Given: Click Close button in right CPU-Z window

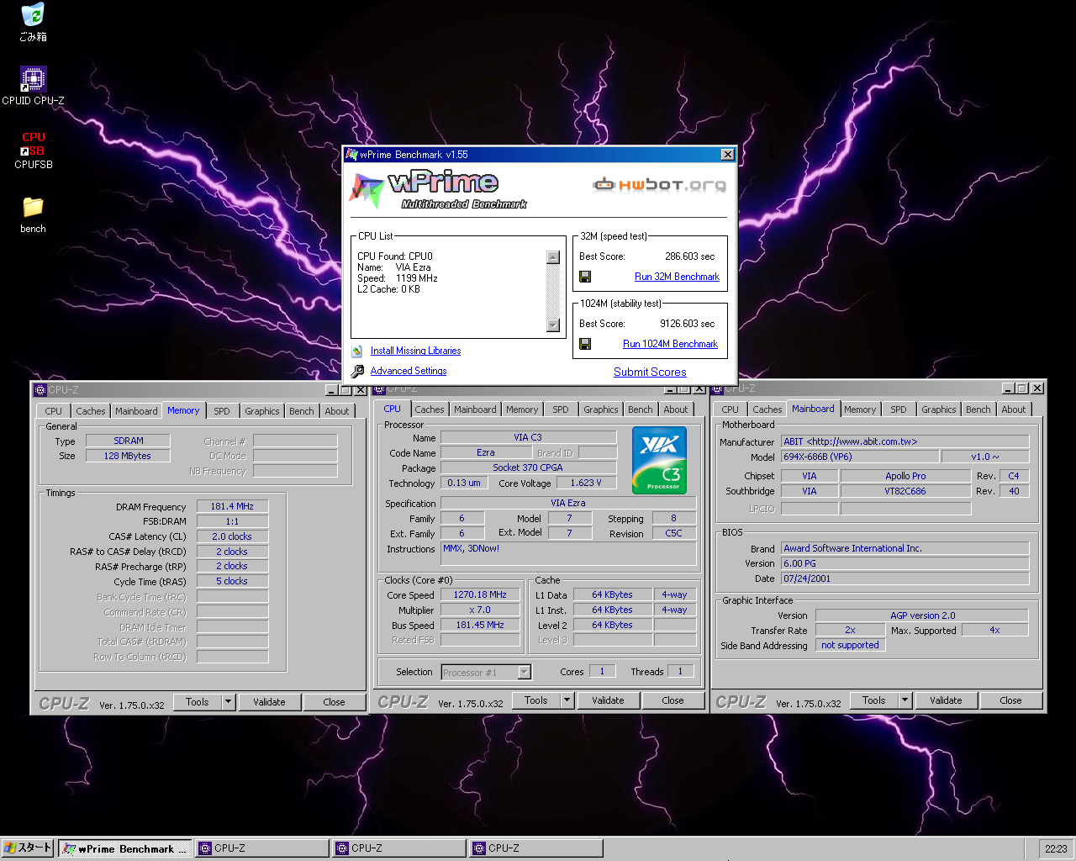Looking at the screenshot, I should click(x=1010, y=700).
